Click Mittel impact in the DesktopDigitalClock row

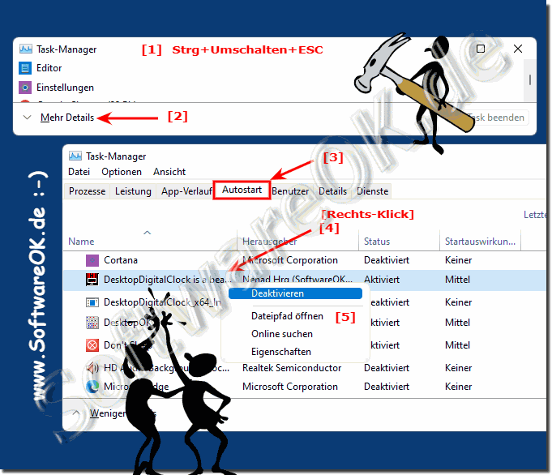click(457, 280)
